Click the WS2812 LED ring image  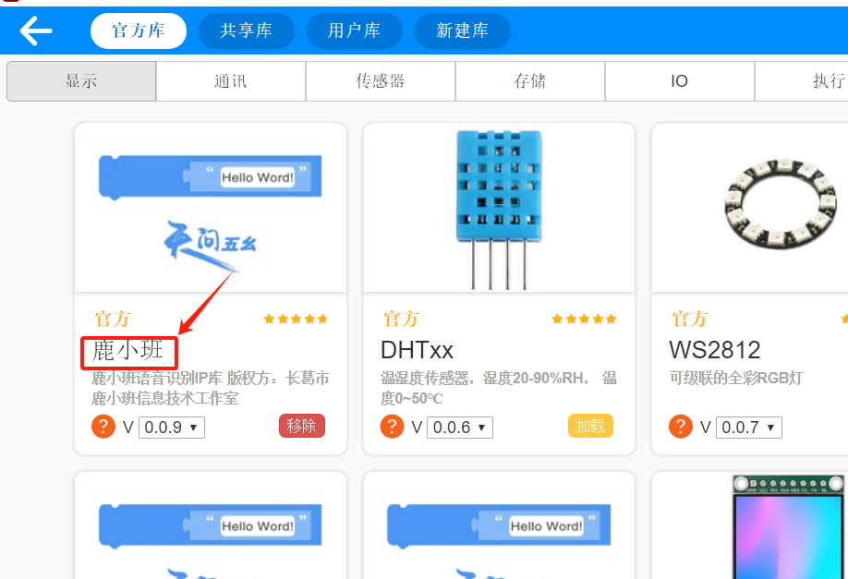[x=780, y=204]
